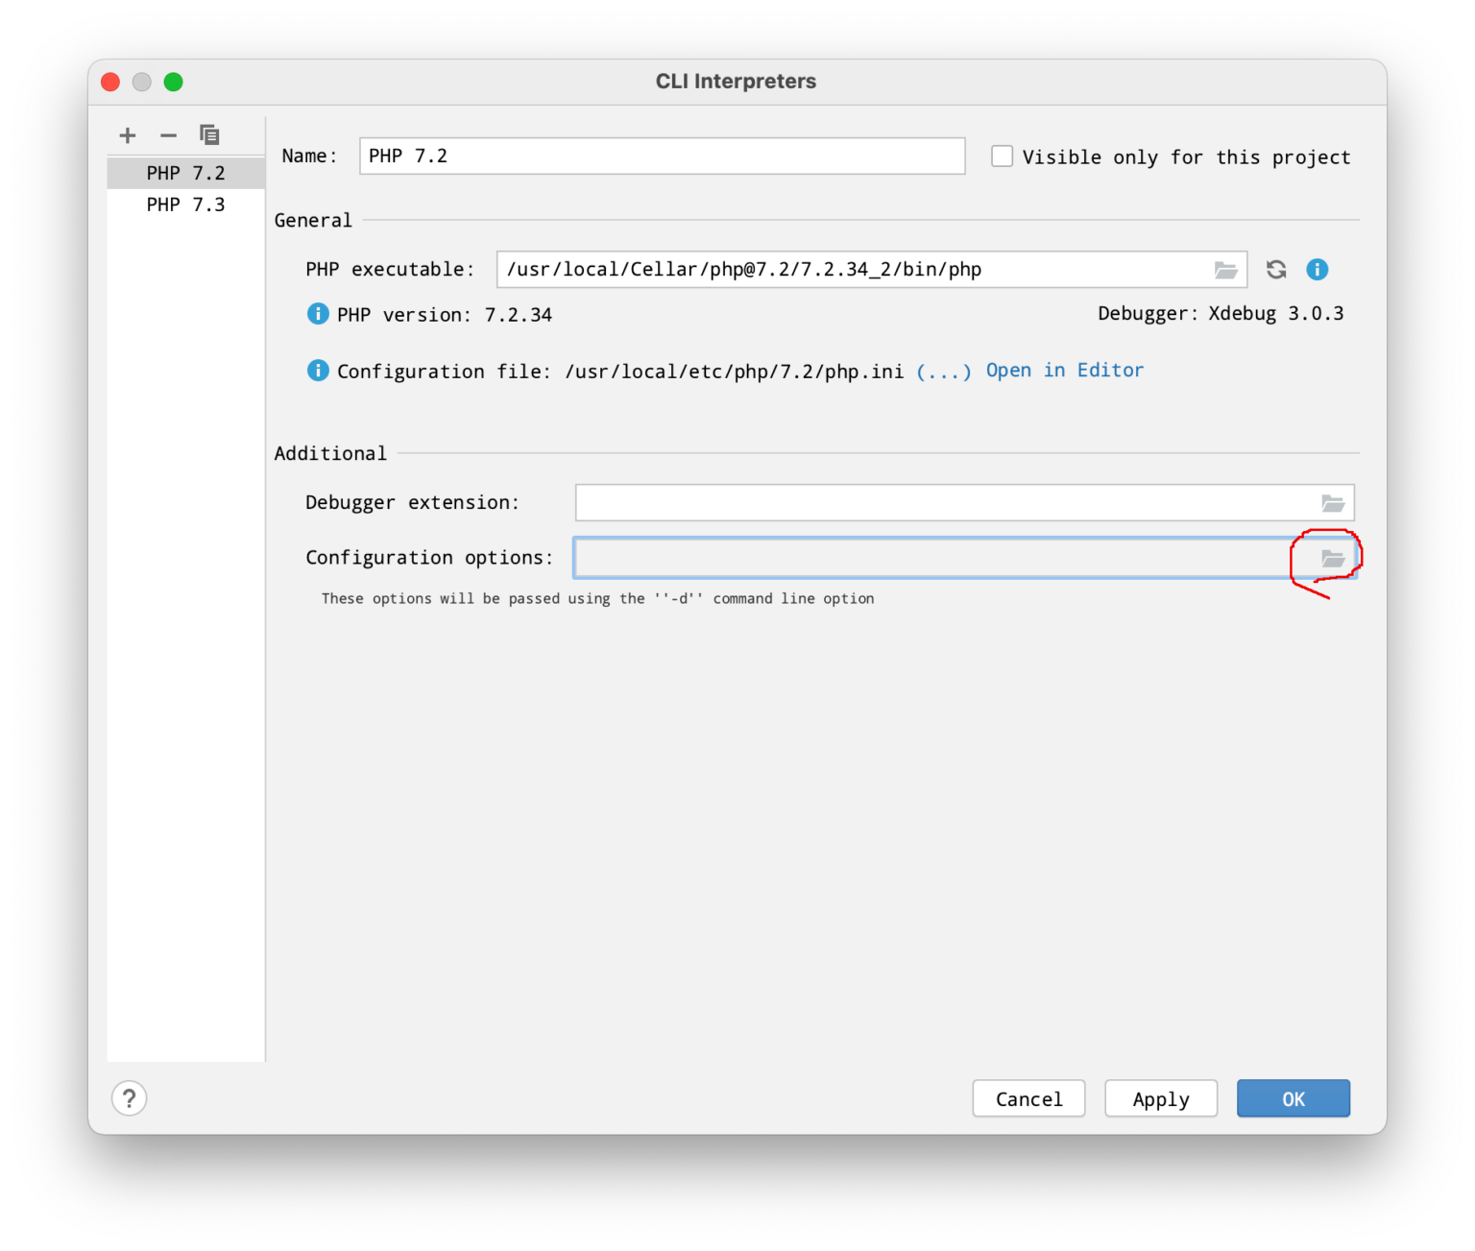Remove the selected interpreter with minus icon
Image resolution: width=1475 pixels, height=1251 pixels.
click(x=169, y=135)
